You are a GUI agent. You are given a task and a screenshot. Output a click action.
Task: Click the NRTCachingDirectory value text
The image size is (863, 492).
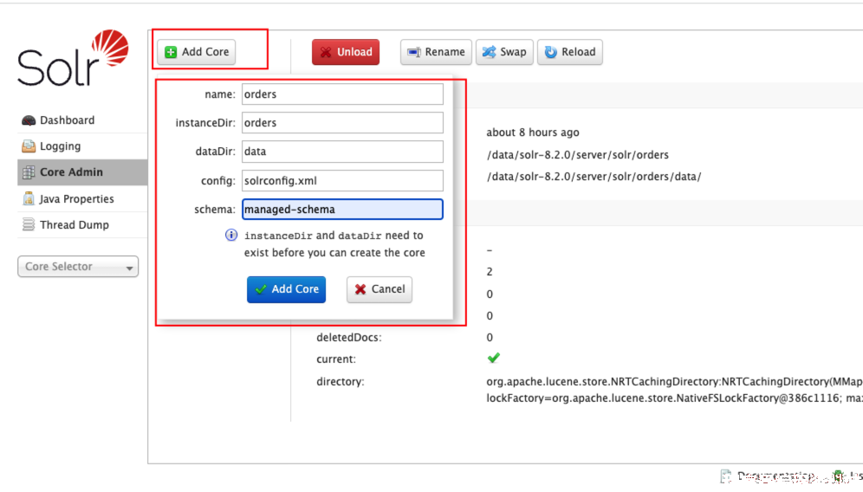click(674, 381)
